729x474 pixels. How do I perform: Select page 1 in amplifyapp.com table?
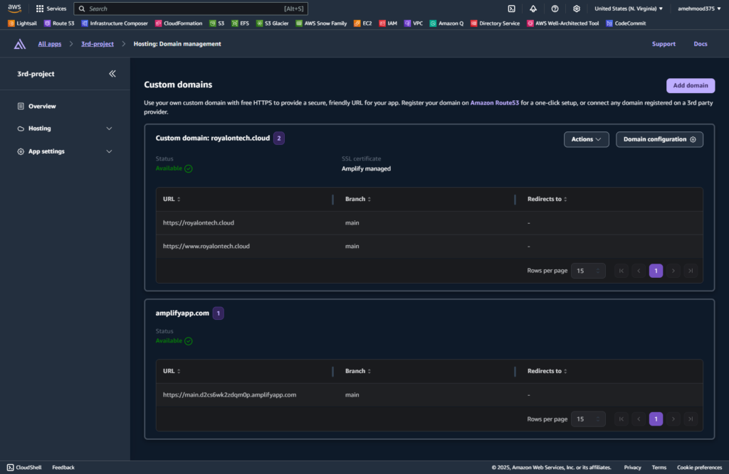tap(656, 419)
